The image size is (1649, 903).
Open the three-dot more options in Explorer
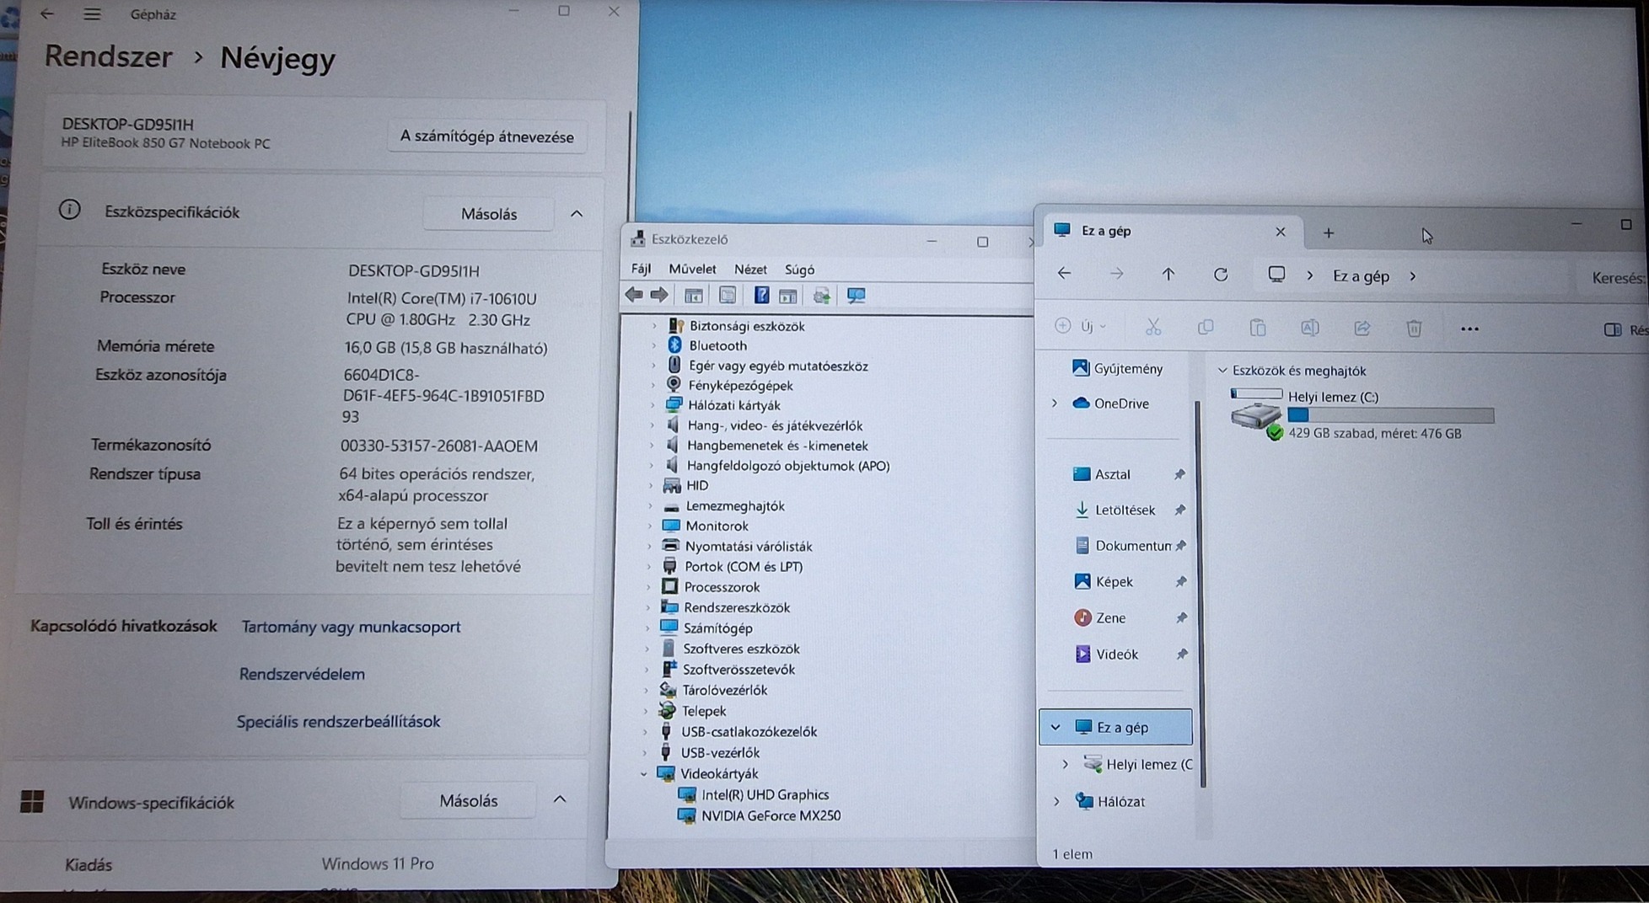coord(1469,329)
